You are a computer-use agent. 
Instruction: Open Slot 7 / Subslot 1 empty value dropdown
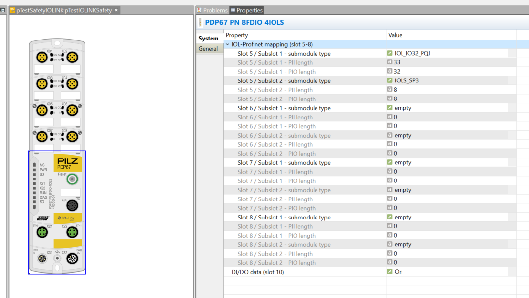(451, 162)
